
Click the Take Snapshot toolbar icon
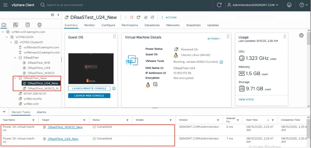tap(152, 17)
